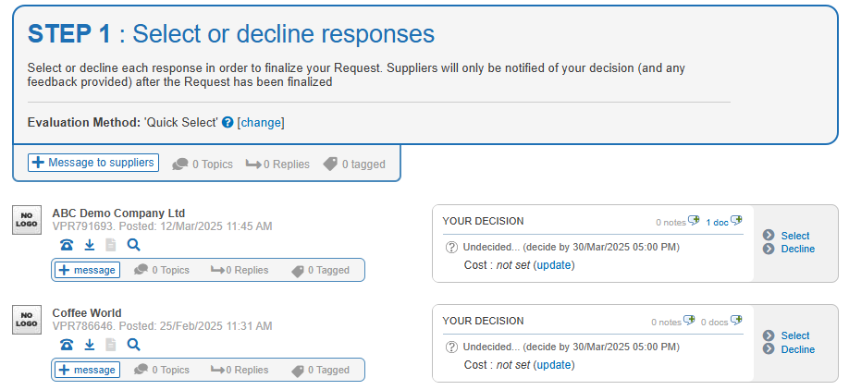
Task: Decline the Coffee World response
Action: (797, 349)
